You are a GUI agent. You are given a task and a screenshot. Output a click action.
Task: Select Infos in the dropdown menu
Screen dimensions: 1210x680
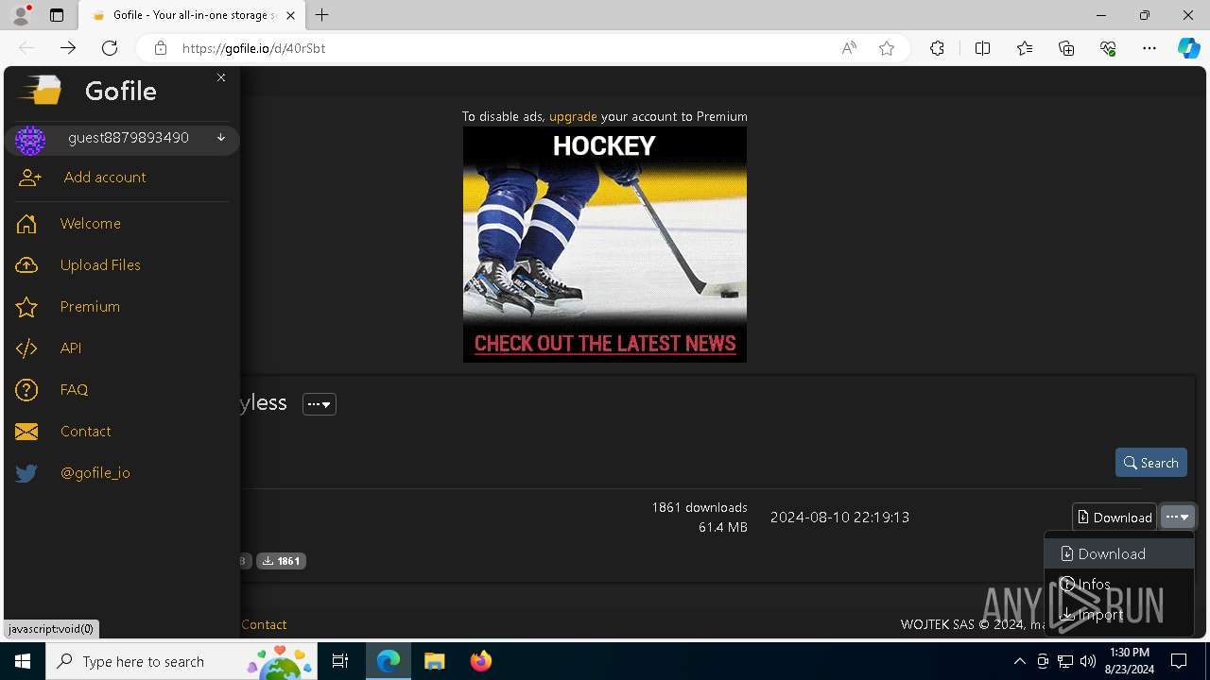tap(1119, 585)
